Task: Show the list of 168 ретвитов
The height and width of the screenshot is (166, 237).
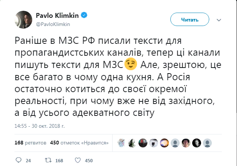Action: [30, 143]
